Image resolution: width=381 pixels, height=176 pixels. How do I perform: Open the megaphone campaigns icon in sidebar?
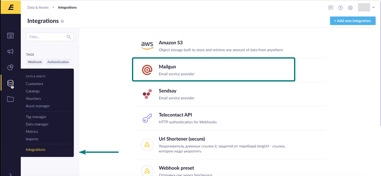pos(10,51)
